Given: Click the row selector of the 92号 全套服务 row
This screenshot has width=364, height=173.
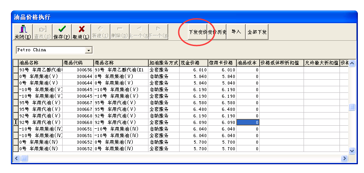Looking at the screenshot, I should [x=16, y=122].
